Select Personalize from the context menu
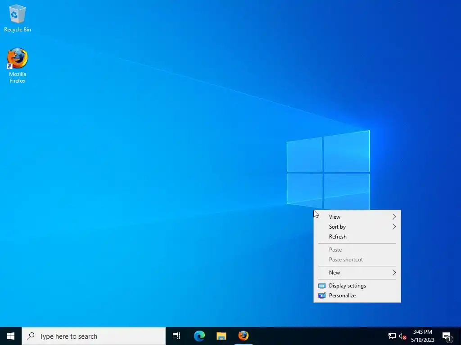 (357, 296)
